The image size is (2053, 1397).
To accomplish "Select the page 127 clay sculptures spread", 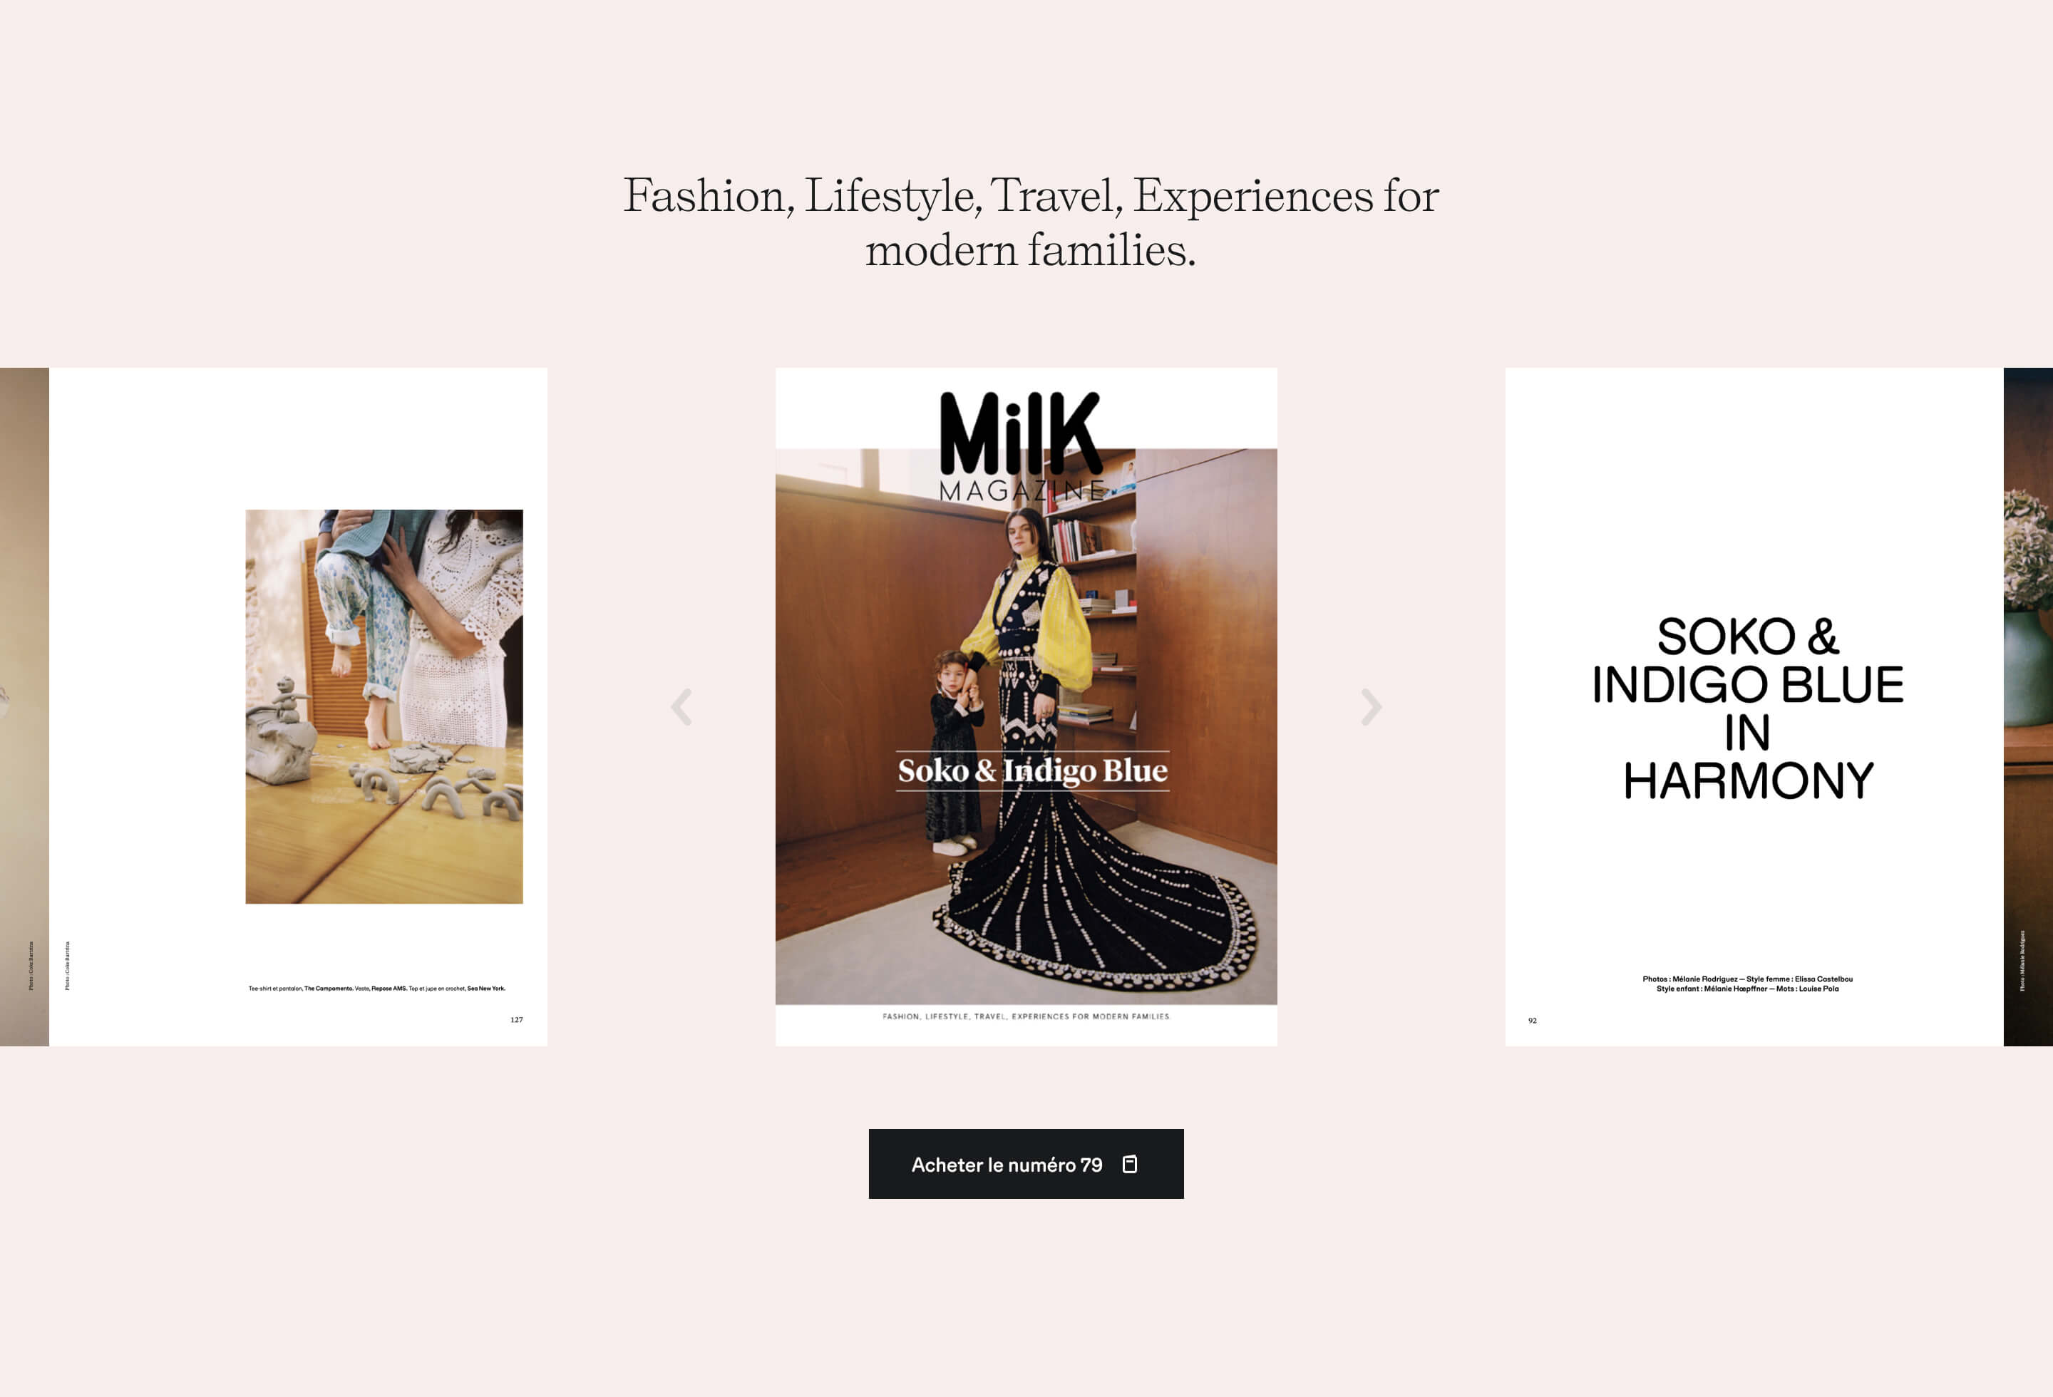I will pos(298,706).
